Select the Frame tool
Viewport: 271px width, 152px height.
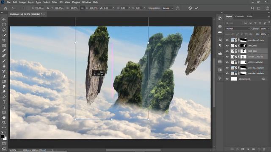(4, 46)
